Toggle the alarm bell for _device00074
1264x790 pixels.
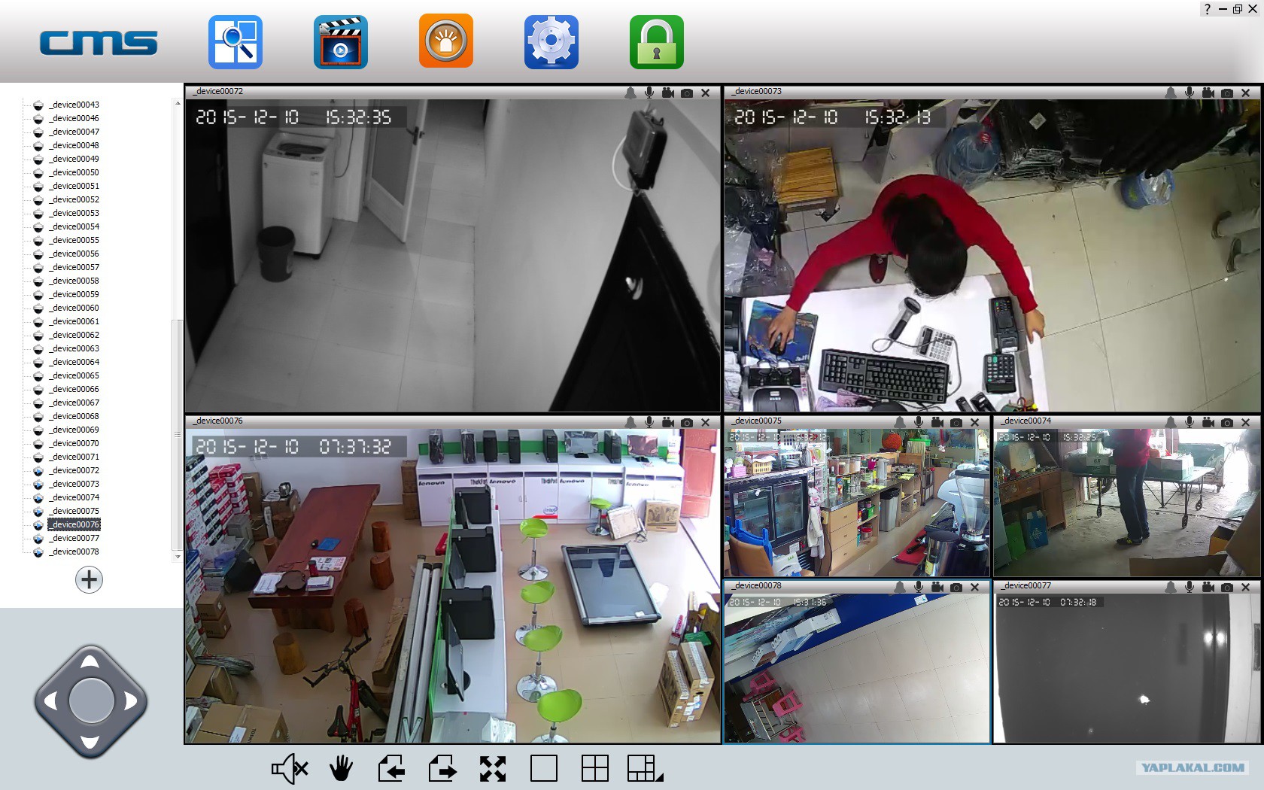pos(1171,422)
